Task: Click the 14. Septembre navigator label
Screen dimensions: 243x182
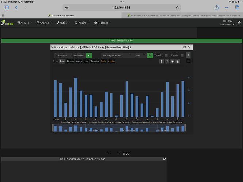Action: click(128, 130)
